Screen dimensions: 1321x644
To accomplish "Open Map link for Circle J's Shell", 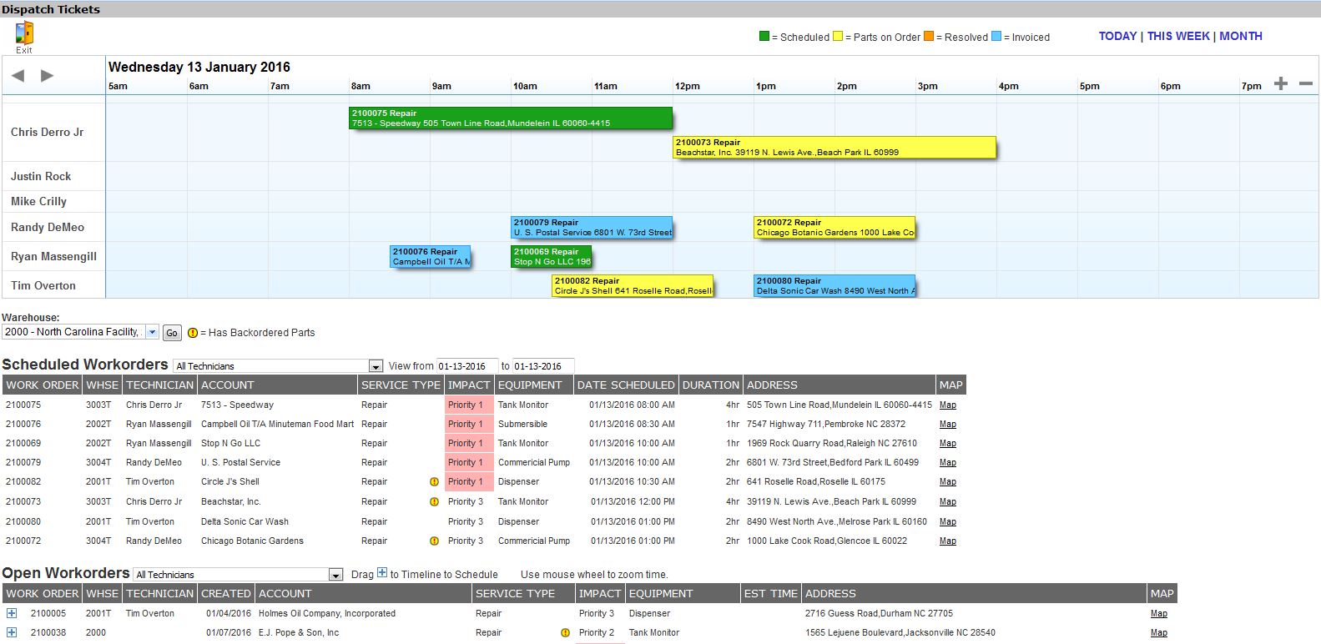I will (x=948, y=482).
